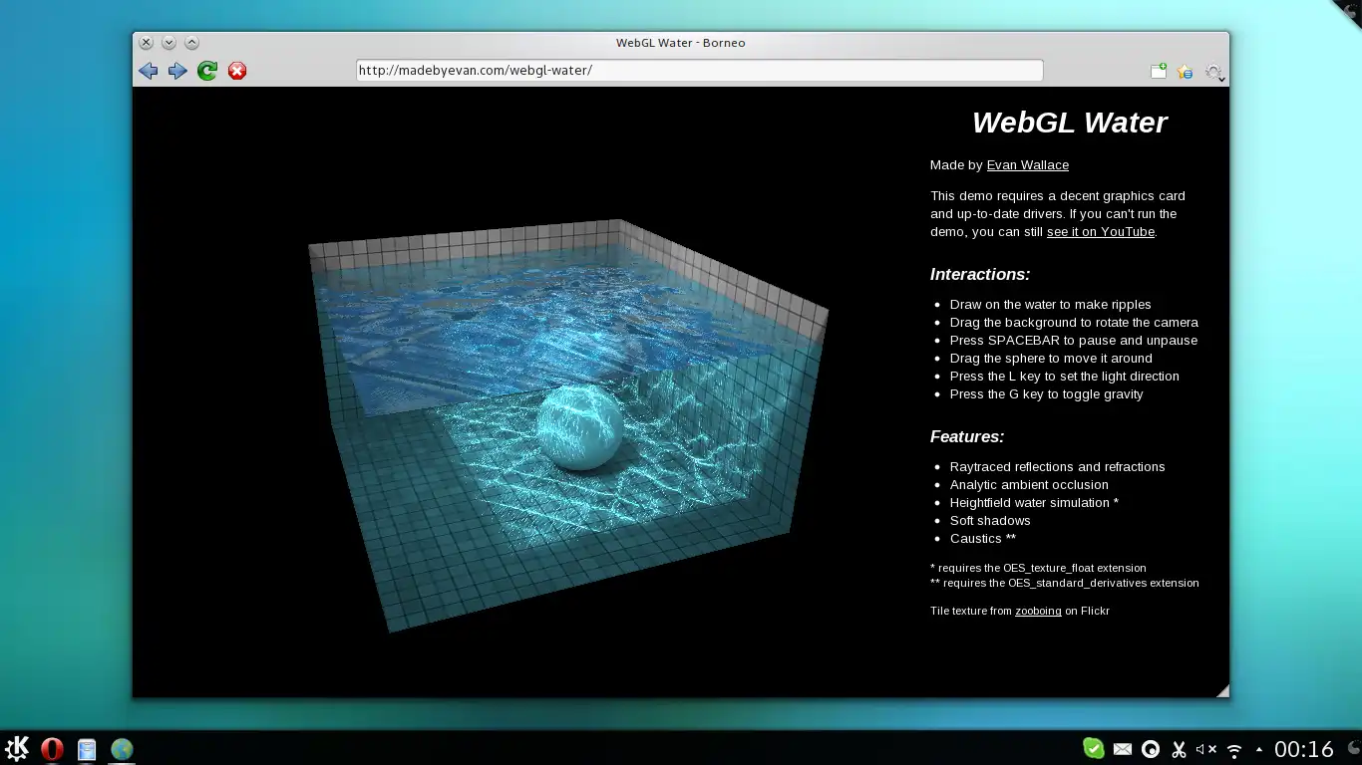
Task: Open the Evan Wallace link
Action: (x=1027, y=165)
